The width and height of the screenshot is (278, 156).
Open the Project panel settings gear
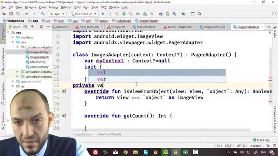(41, 27)
